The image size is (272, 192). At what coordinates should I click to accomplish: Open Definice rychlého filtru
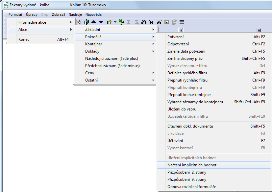pyautogui.click(x=214, y=73)
